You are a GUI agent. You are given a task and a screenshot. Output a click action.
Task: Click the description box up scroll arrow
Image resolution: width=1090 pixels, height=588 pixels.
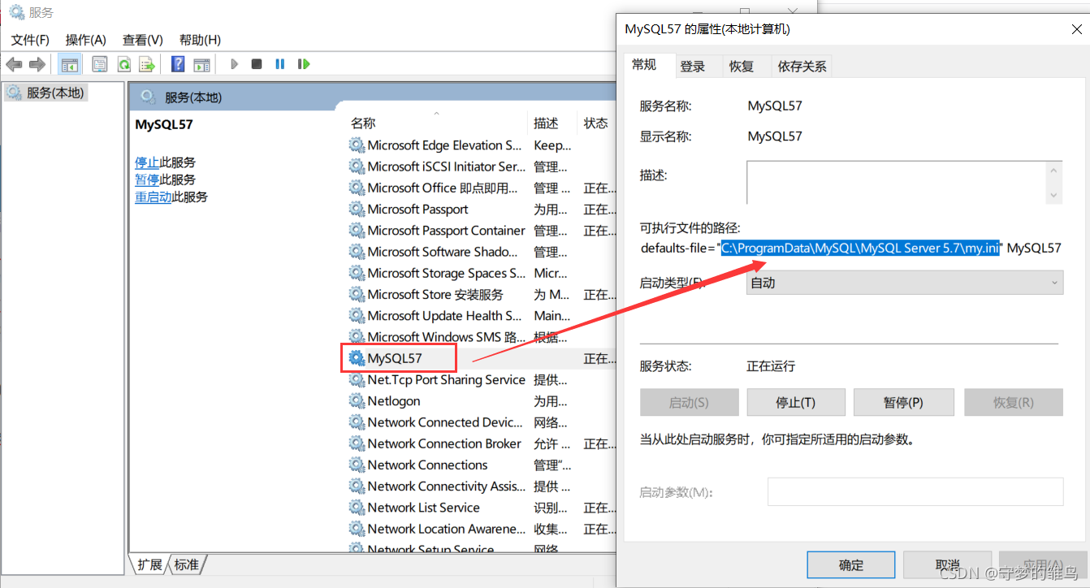coord(1054,170)
